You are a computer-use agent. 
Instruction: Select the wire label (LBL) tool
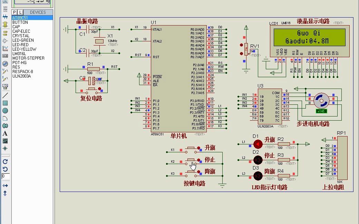coord(5,2)
